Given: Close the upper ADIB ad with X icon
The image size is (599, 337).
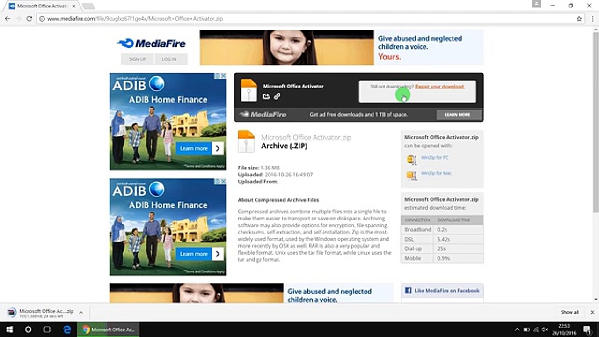Looking at the screenshot, I should 224,75.
